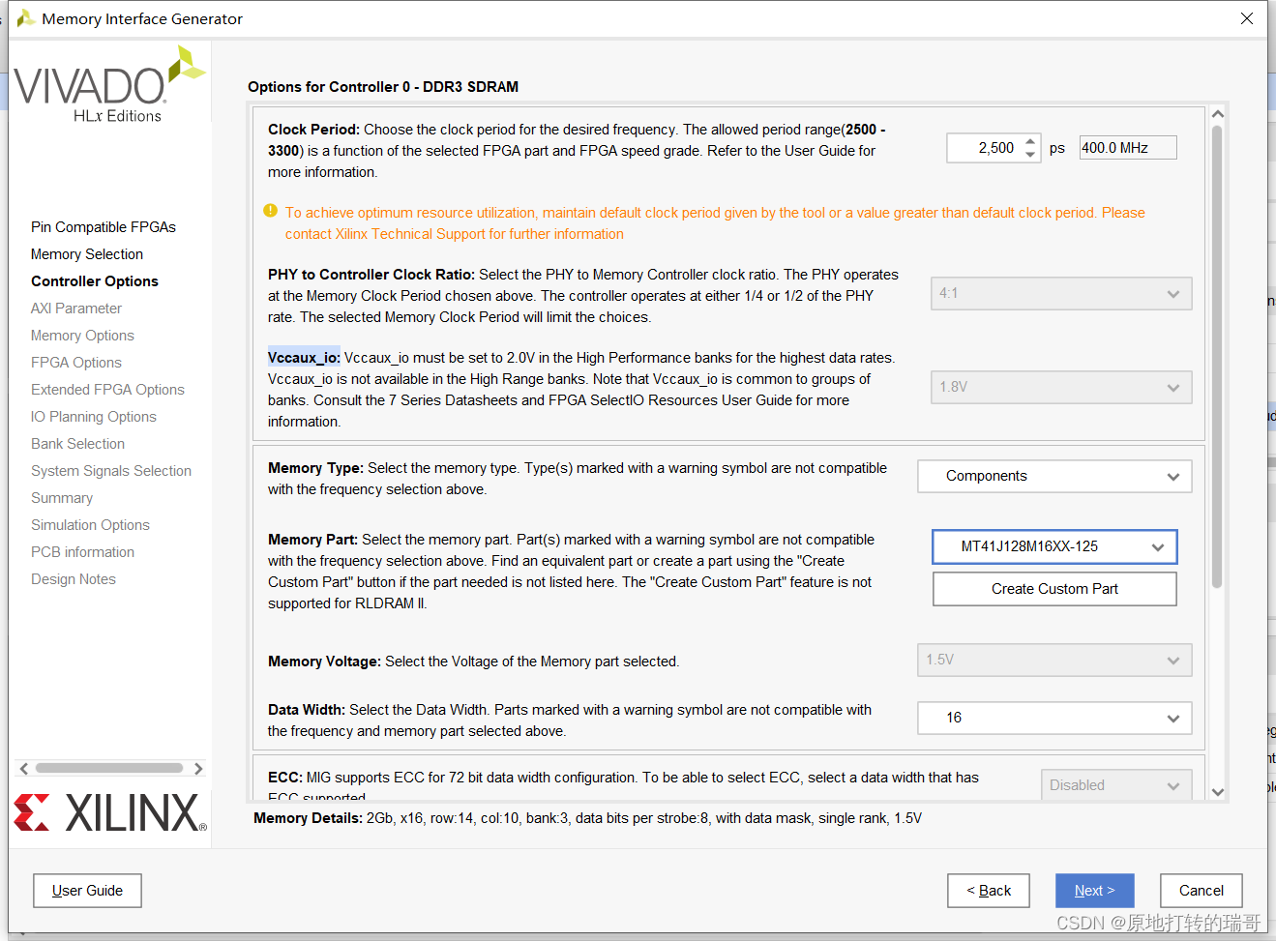Open the ECC Disabled dropdown
Image resolution: width=1276 pixels, height=941 pixels.
click(1116, 785)
